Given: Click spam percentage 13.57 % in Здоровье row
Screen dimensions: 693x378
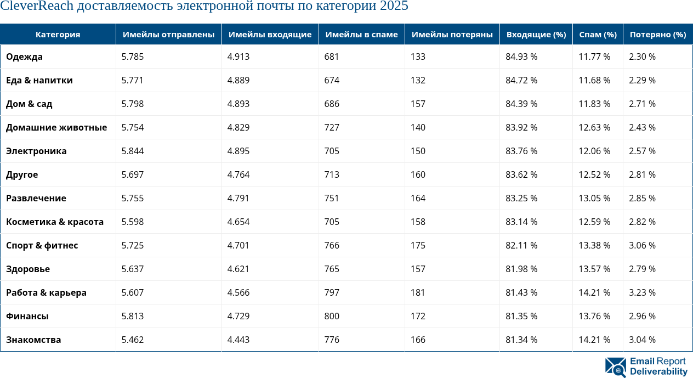Looking at the screenshot, I should [594, 269].
